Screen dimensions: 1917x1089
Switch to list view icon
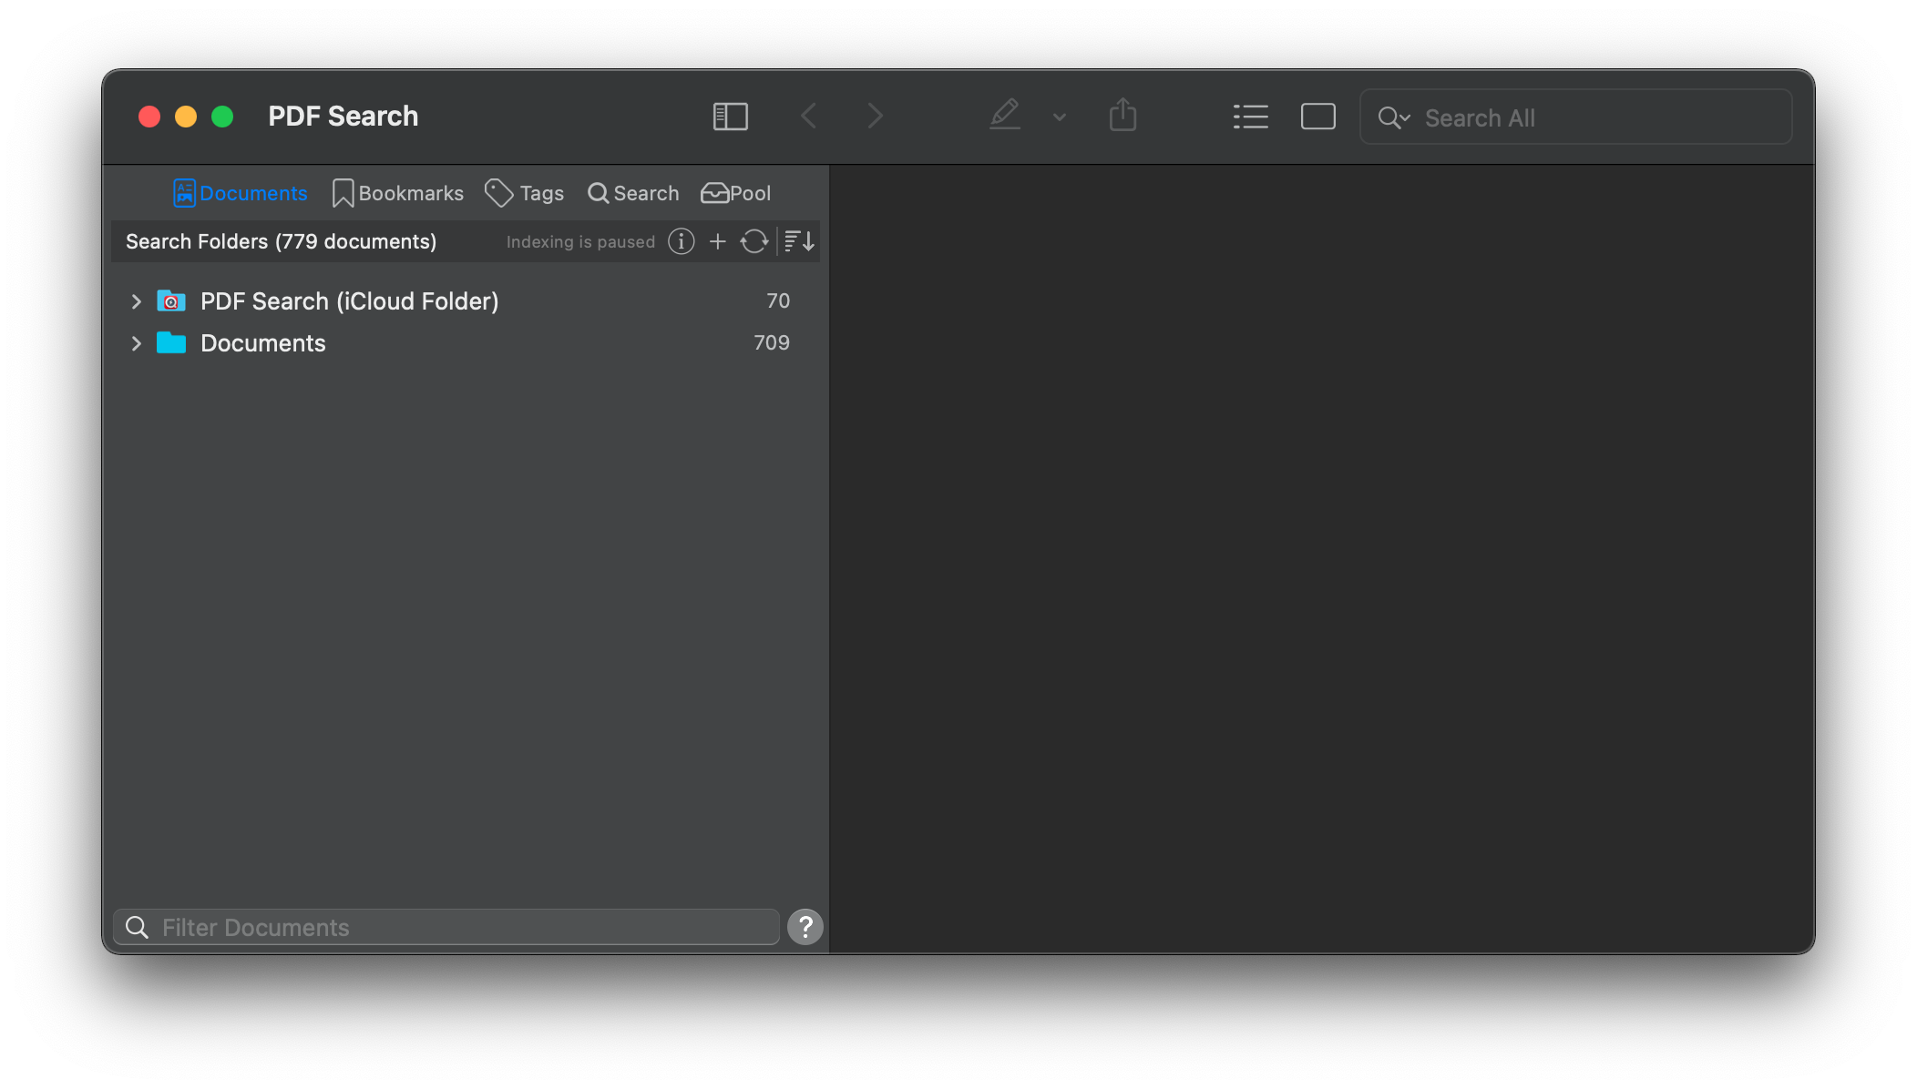1250,117
